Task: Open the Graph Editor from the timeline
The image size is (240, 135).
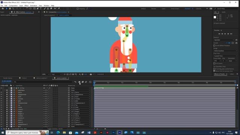Action: [x=90, y=82]
